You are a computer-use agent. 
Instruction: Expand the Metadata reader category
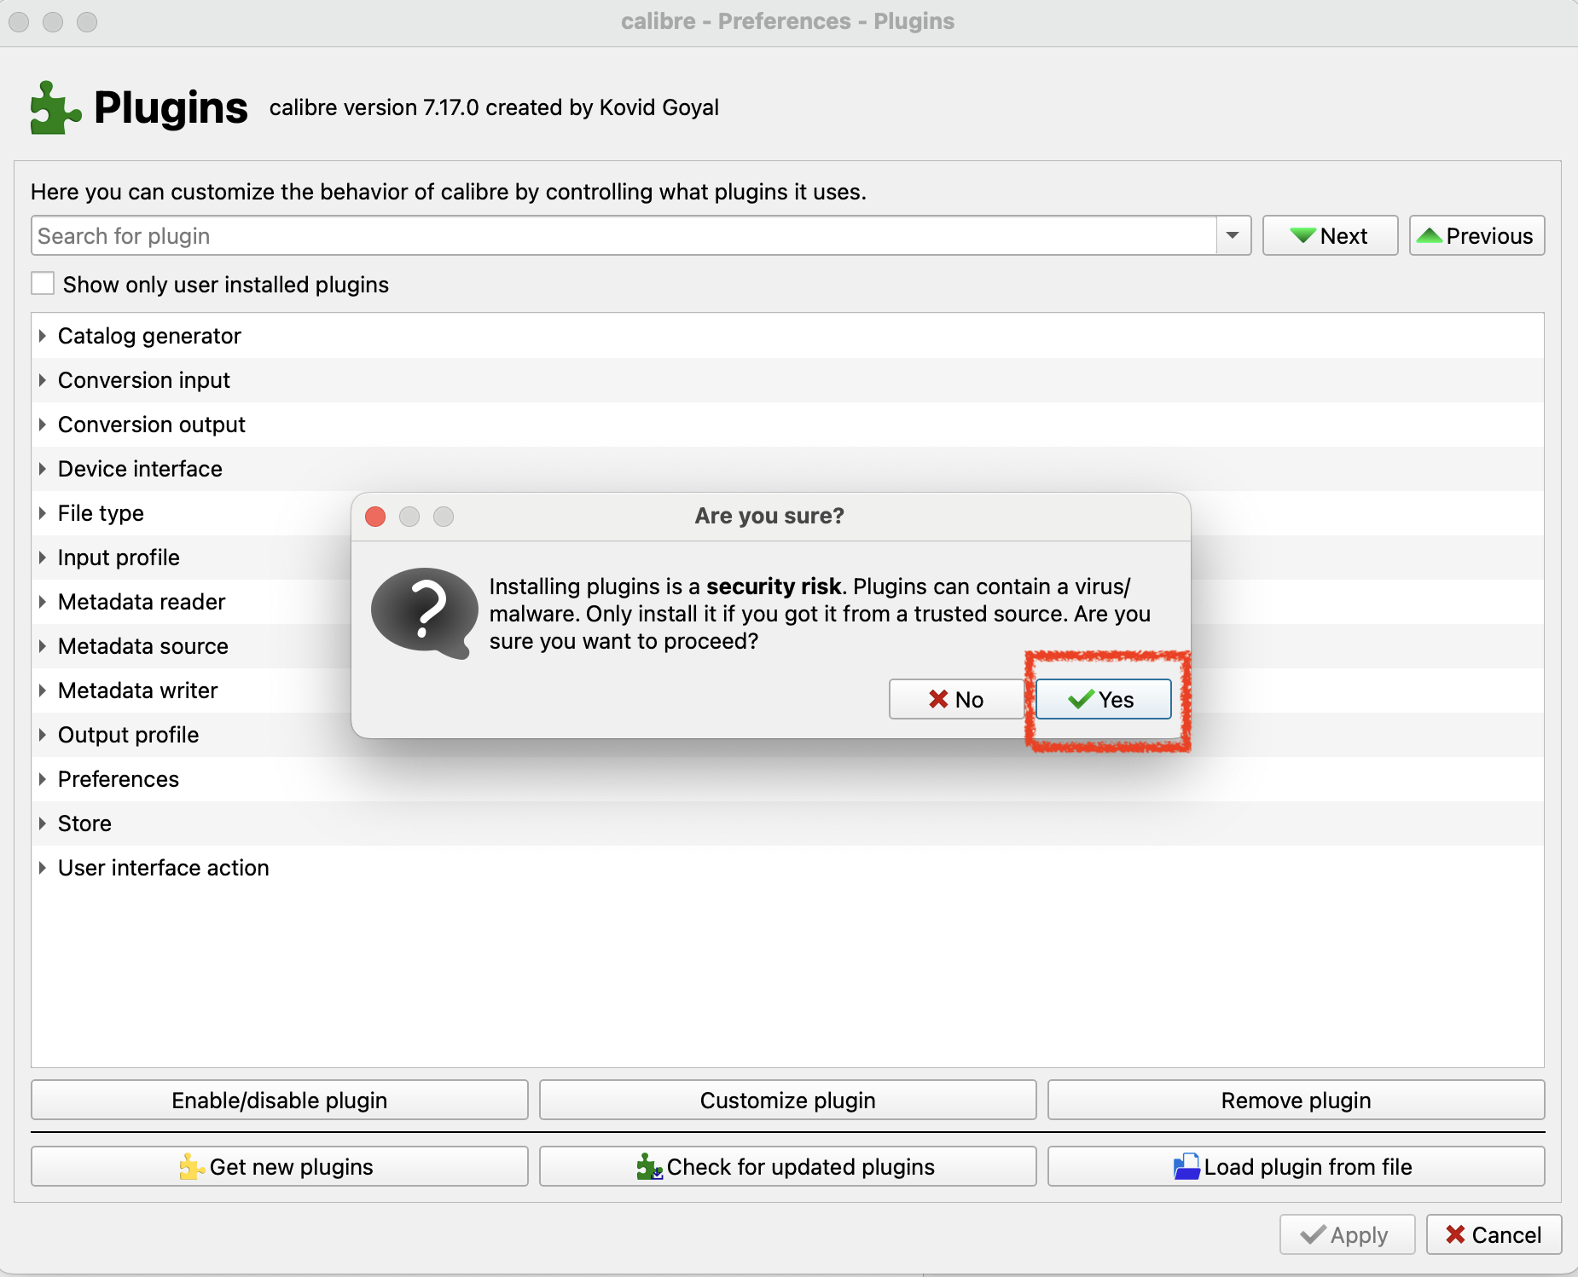42,602
